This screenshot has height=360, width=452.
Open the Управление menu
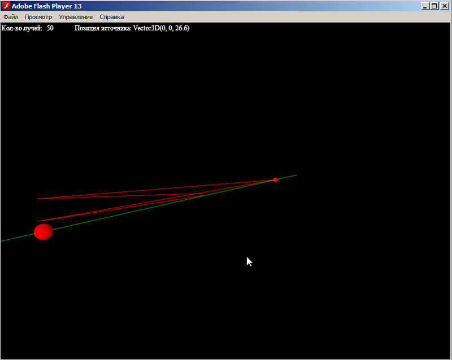tap(76, 17)
